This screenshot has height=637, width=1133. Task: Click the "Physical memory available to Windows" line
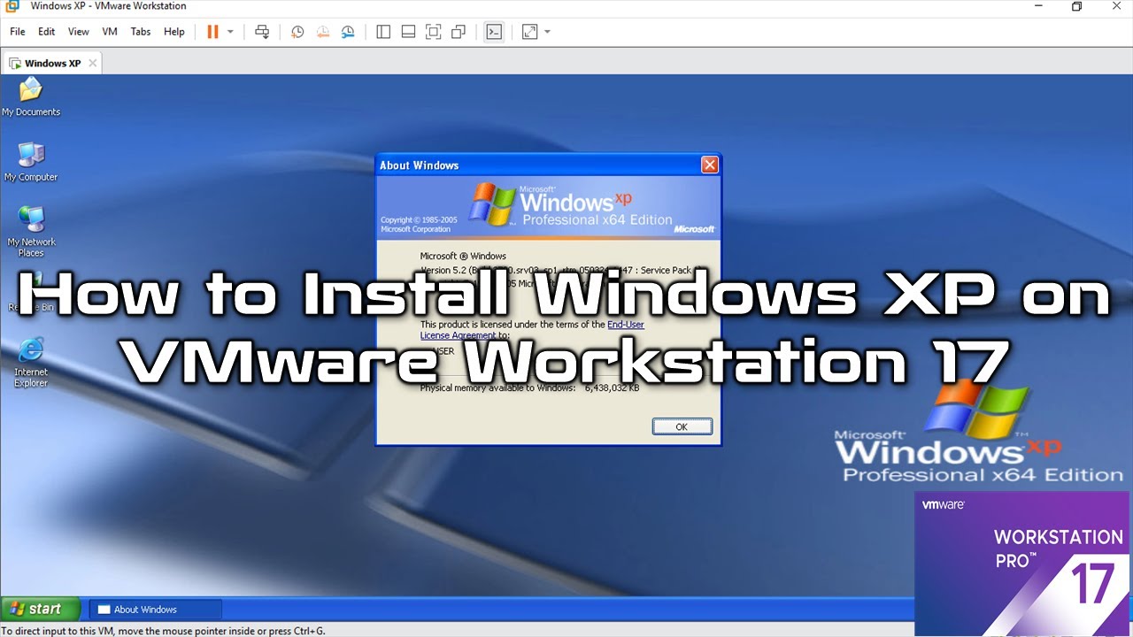[x=529, y=388]
